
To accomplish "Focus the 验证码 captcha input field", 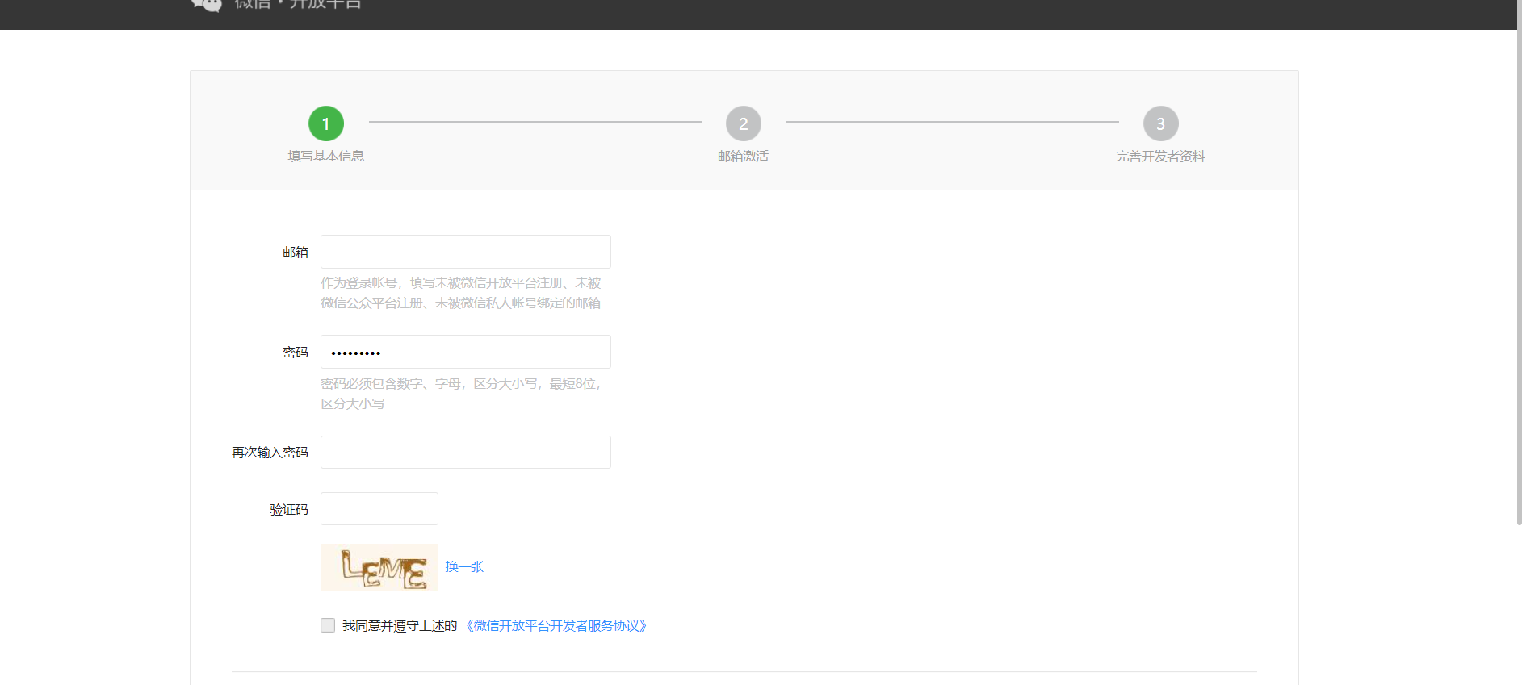I will point(379,508).
